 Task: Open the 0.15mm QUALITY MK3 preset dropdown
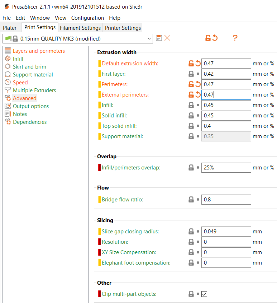coord(78,39)
